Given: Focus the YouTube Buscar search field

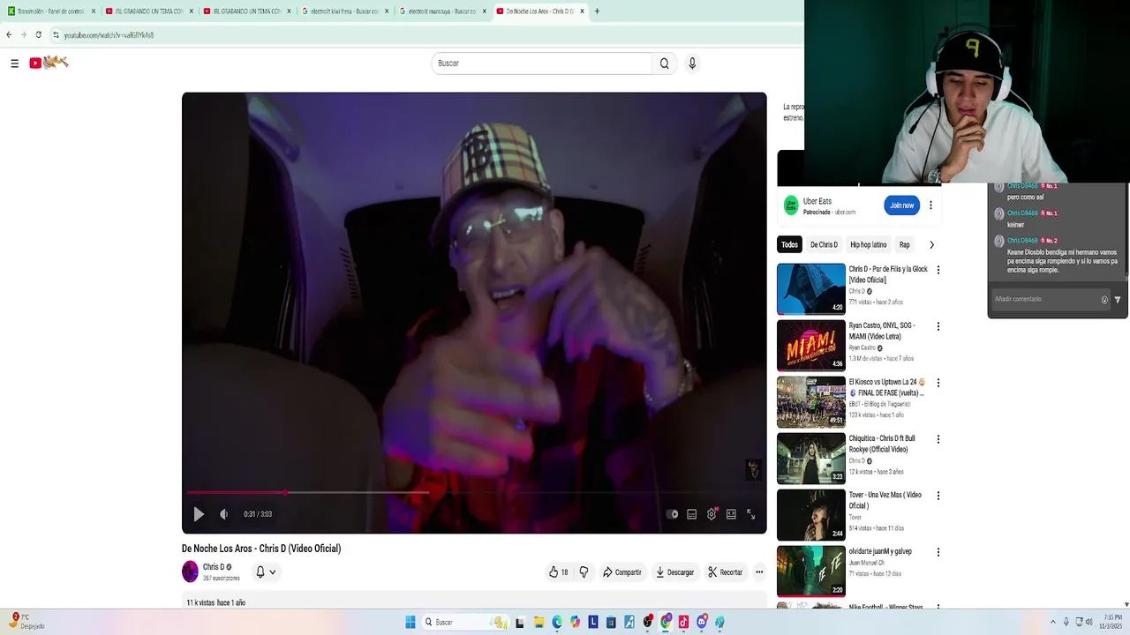Looking at the screenshot, I should pyautogui.click(x=541, y=63).
